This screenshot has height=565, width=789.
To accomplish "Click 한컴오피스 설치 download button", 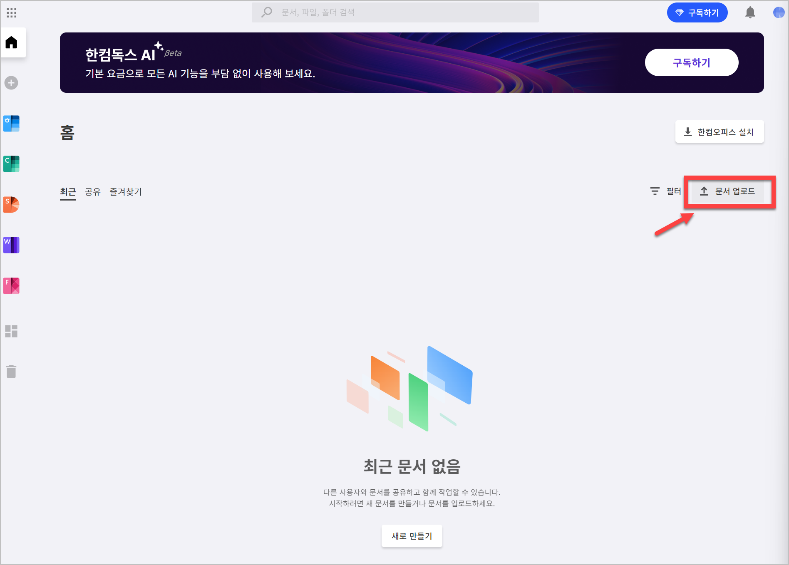I will coord(720,132).
